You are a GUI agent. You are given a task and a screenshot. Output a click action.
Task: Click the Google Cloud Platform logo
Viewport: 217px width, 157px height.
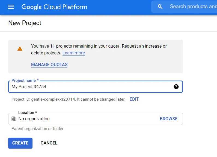[54, 7]
